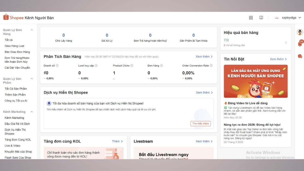Open notifications bell with 54 badge
This screenshot has height=171, width=304.
[x=300, y=44]
